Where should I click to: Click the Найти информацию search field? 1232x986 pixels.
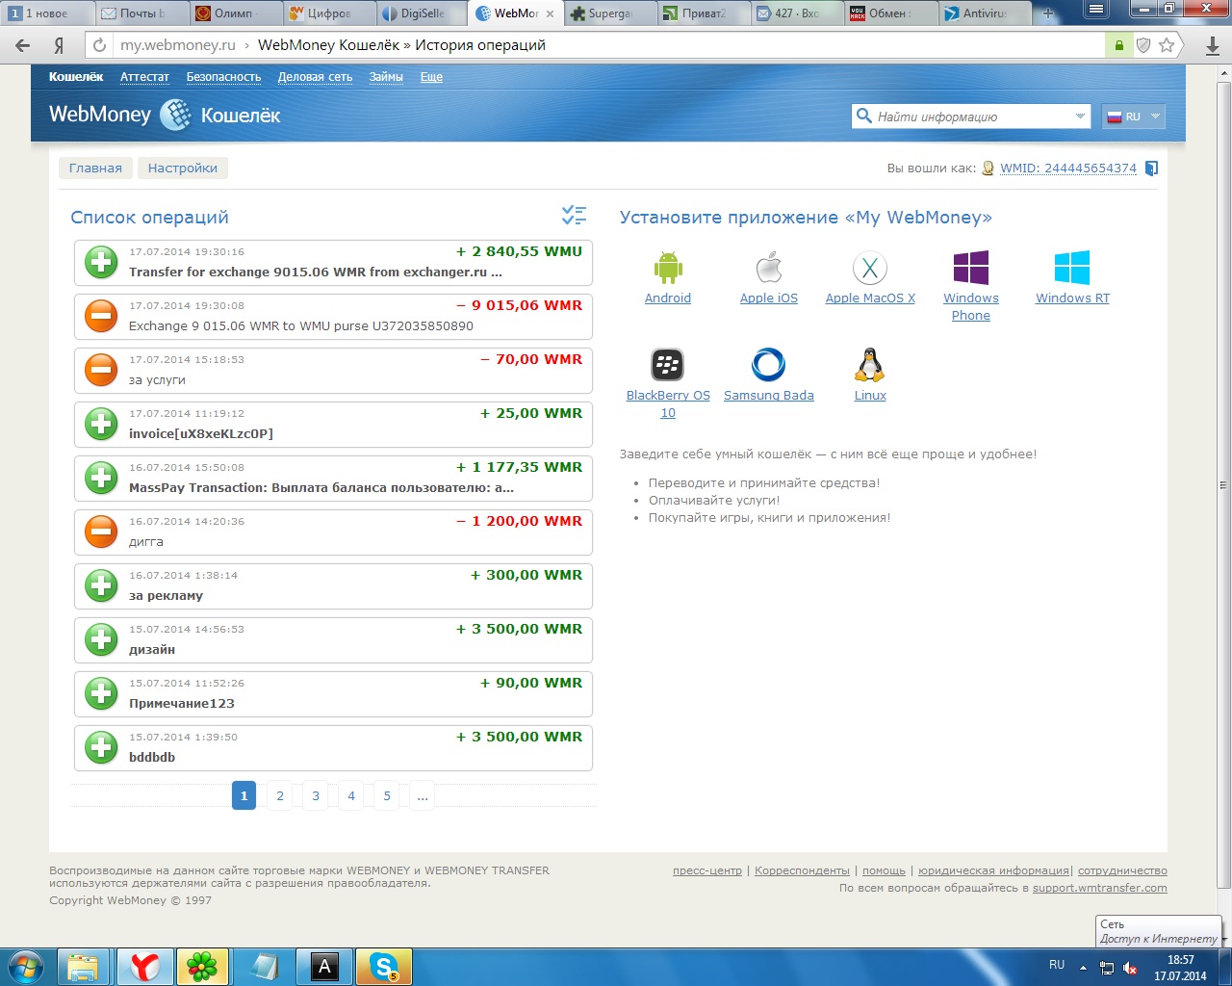[971, 117]
